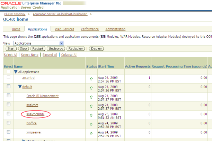The height and width of the screenshot is (141, 212).
Task: Select the Applications tab
Action: [37, 29]
